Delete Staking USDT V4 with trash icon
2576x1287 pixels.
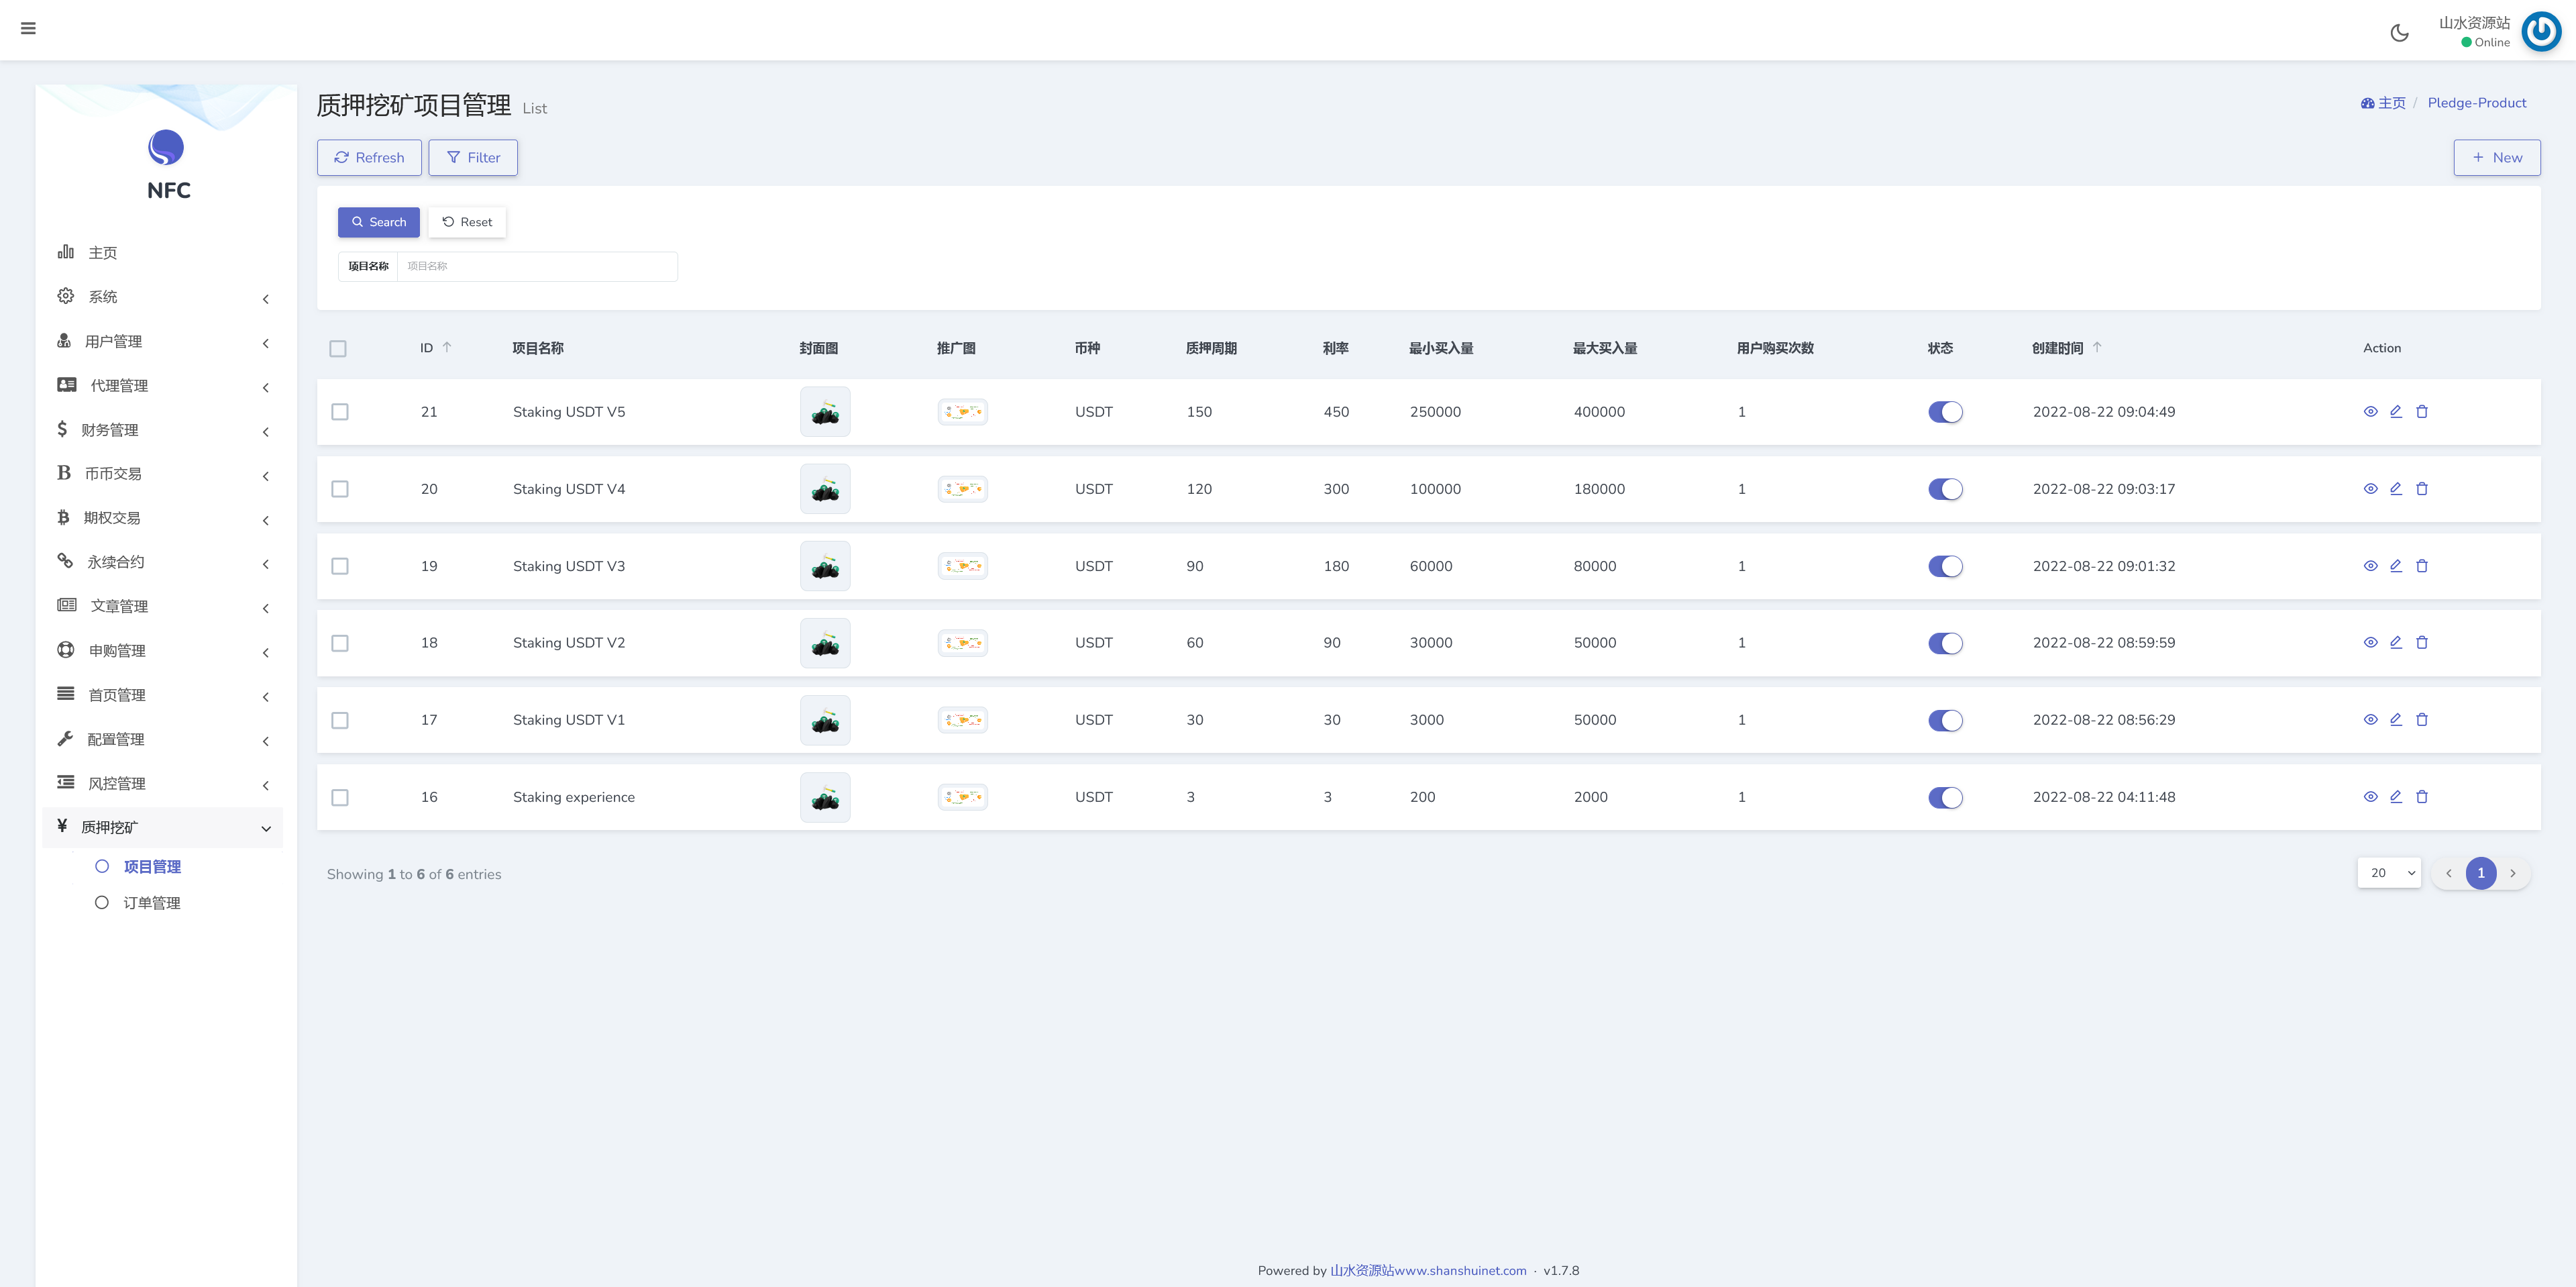click(2422, 489)
